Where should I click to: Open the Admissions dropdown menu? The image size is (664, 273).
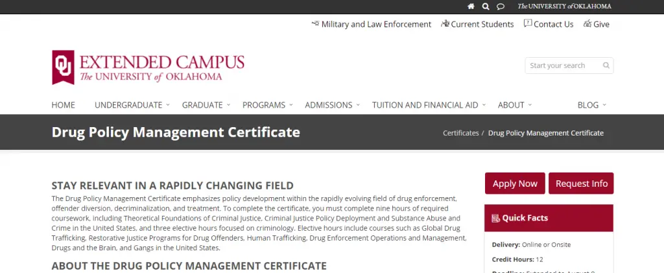click(x=333, y=105)
